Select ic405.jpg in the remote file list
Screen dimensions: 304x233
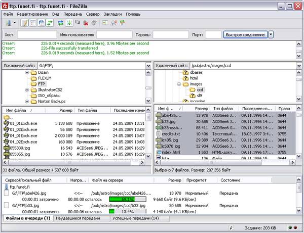[x=170, y=140]
